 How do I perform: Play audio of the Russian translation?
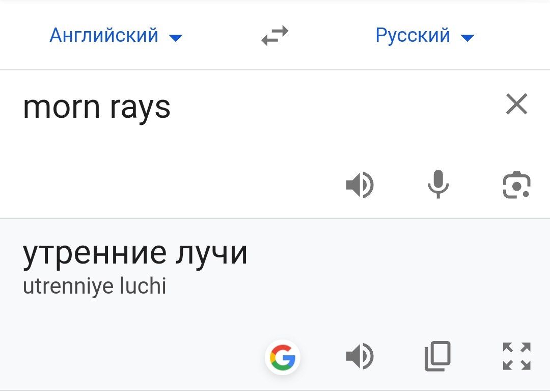[x=360, y=356]
